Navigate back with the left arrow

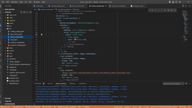tap(186, 6)
